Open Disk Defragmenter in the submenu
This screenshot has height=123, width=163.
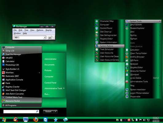[x=109, y=35]
